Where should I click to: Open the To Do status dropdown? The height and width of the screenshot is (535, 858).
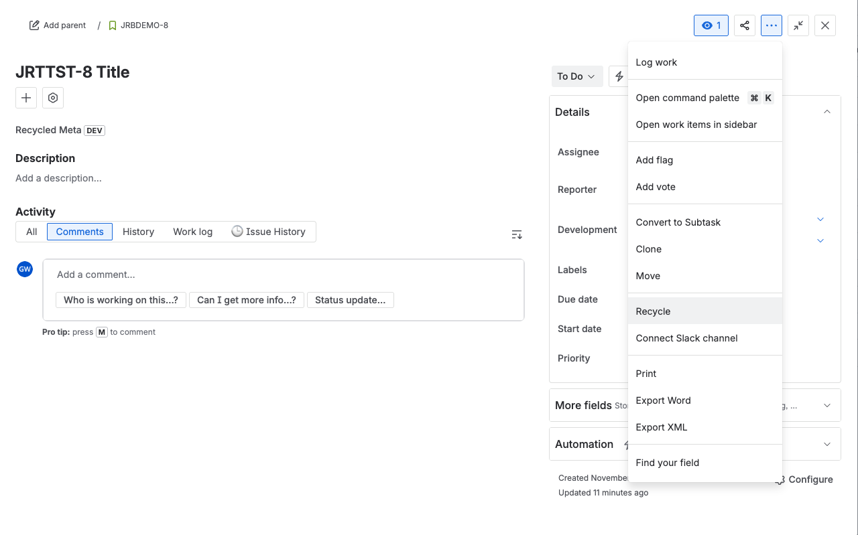pos(576,76)
